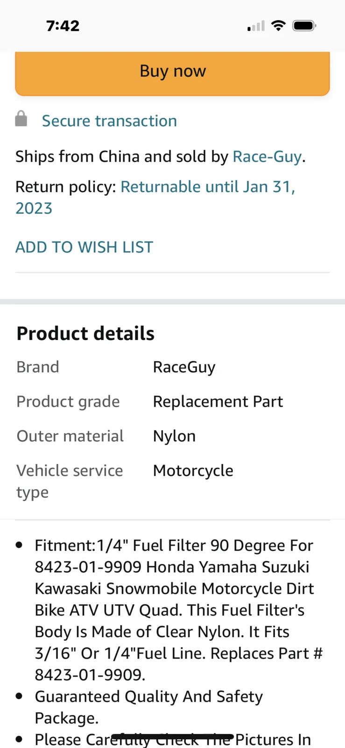The width and height of the screenshot is (345, 748).
Task: Tap the Guaranteed Quality And Safety bullet
Action: pyautogui.click(x=148, y=707)
